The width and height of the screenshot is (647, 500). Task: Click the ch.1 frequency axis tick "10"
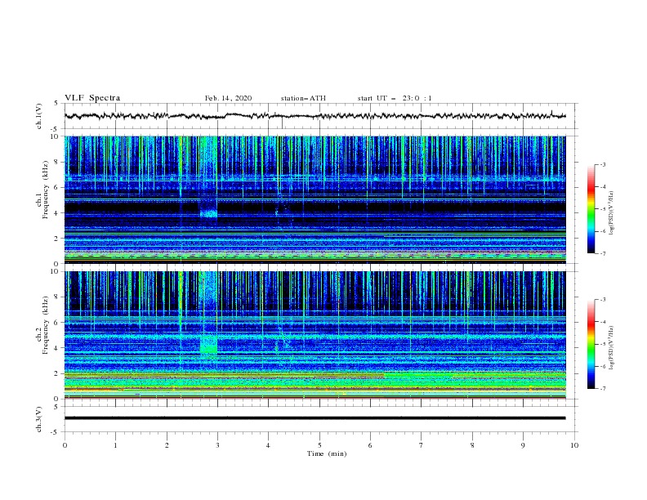54,136
